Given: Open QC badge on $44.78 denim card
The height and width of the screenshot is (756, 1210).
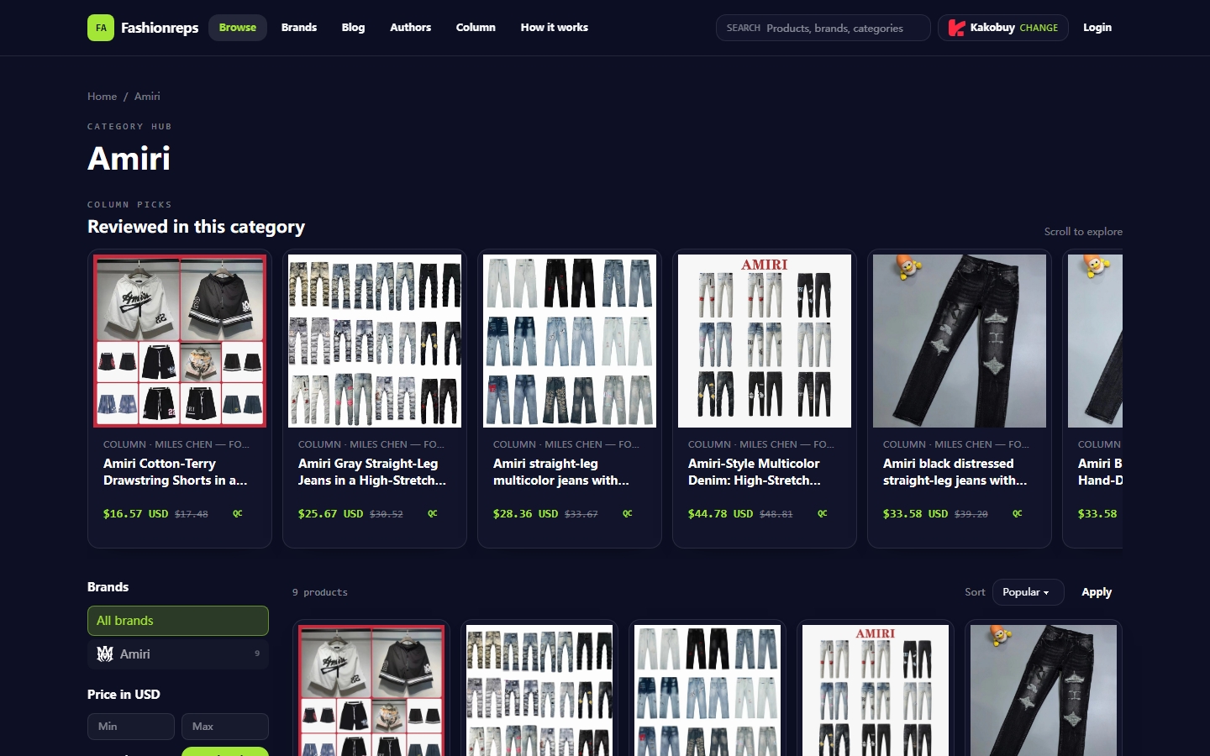Looking at the screenshot, I should [823, 513].
